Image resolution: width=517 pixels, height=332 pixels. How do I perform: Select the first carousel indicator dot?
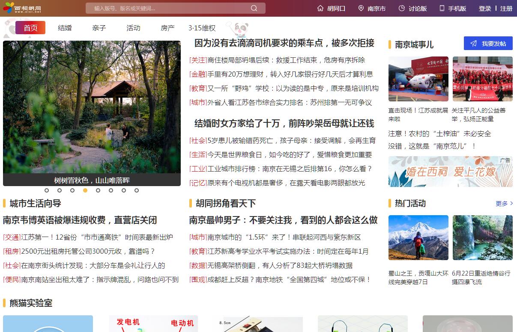(47, 190)
